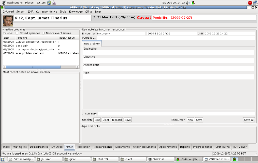Switch to the Documents tab
Screen dimensions: 258x163
point(123,147)
